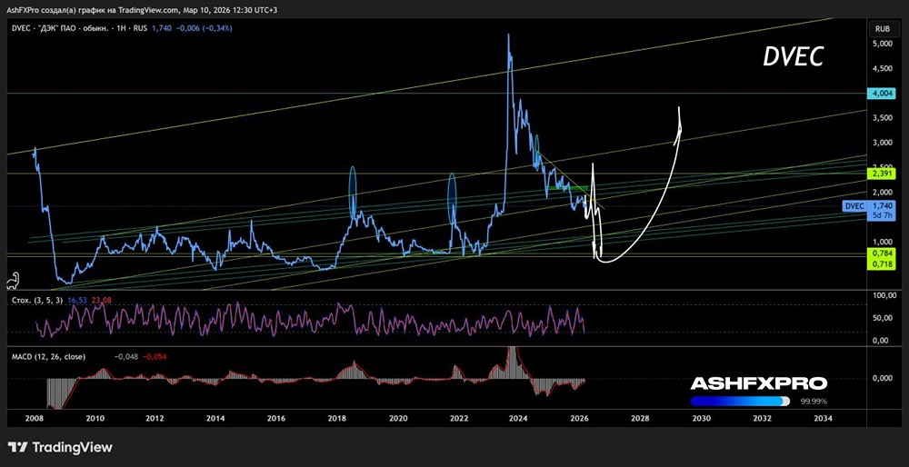909x467 pixels.
Task: Click the 0,000 value on the MACD axis
Action: coord(883,378)
